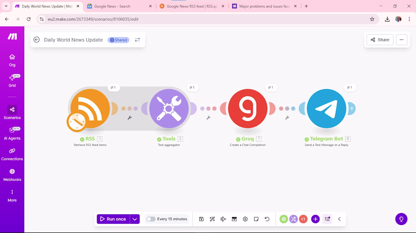Image resolution: width=416 pixels, height=233 pixels.
Task: View RSS module execution bubble
Action: (x=113, y=87)
